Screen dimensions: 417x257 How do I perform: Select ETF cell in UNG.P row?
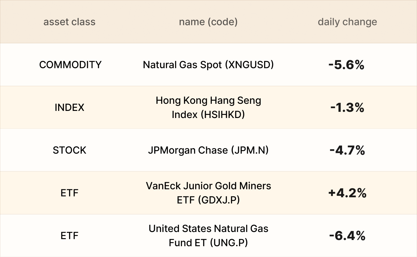point(69,236)
